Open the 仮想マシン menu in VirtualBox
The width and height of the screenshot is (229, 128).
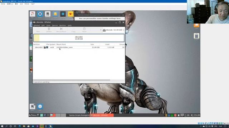(10, 4)
